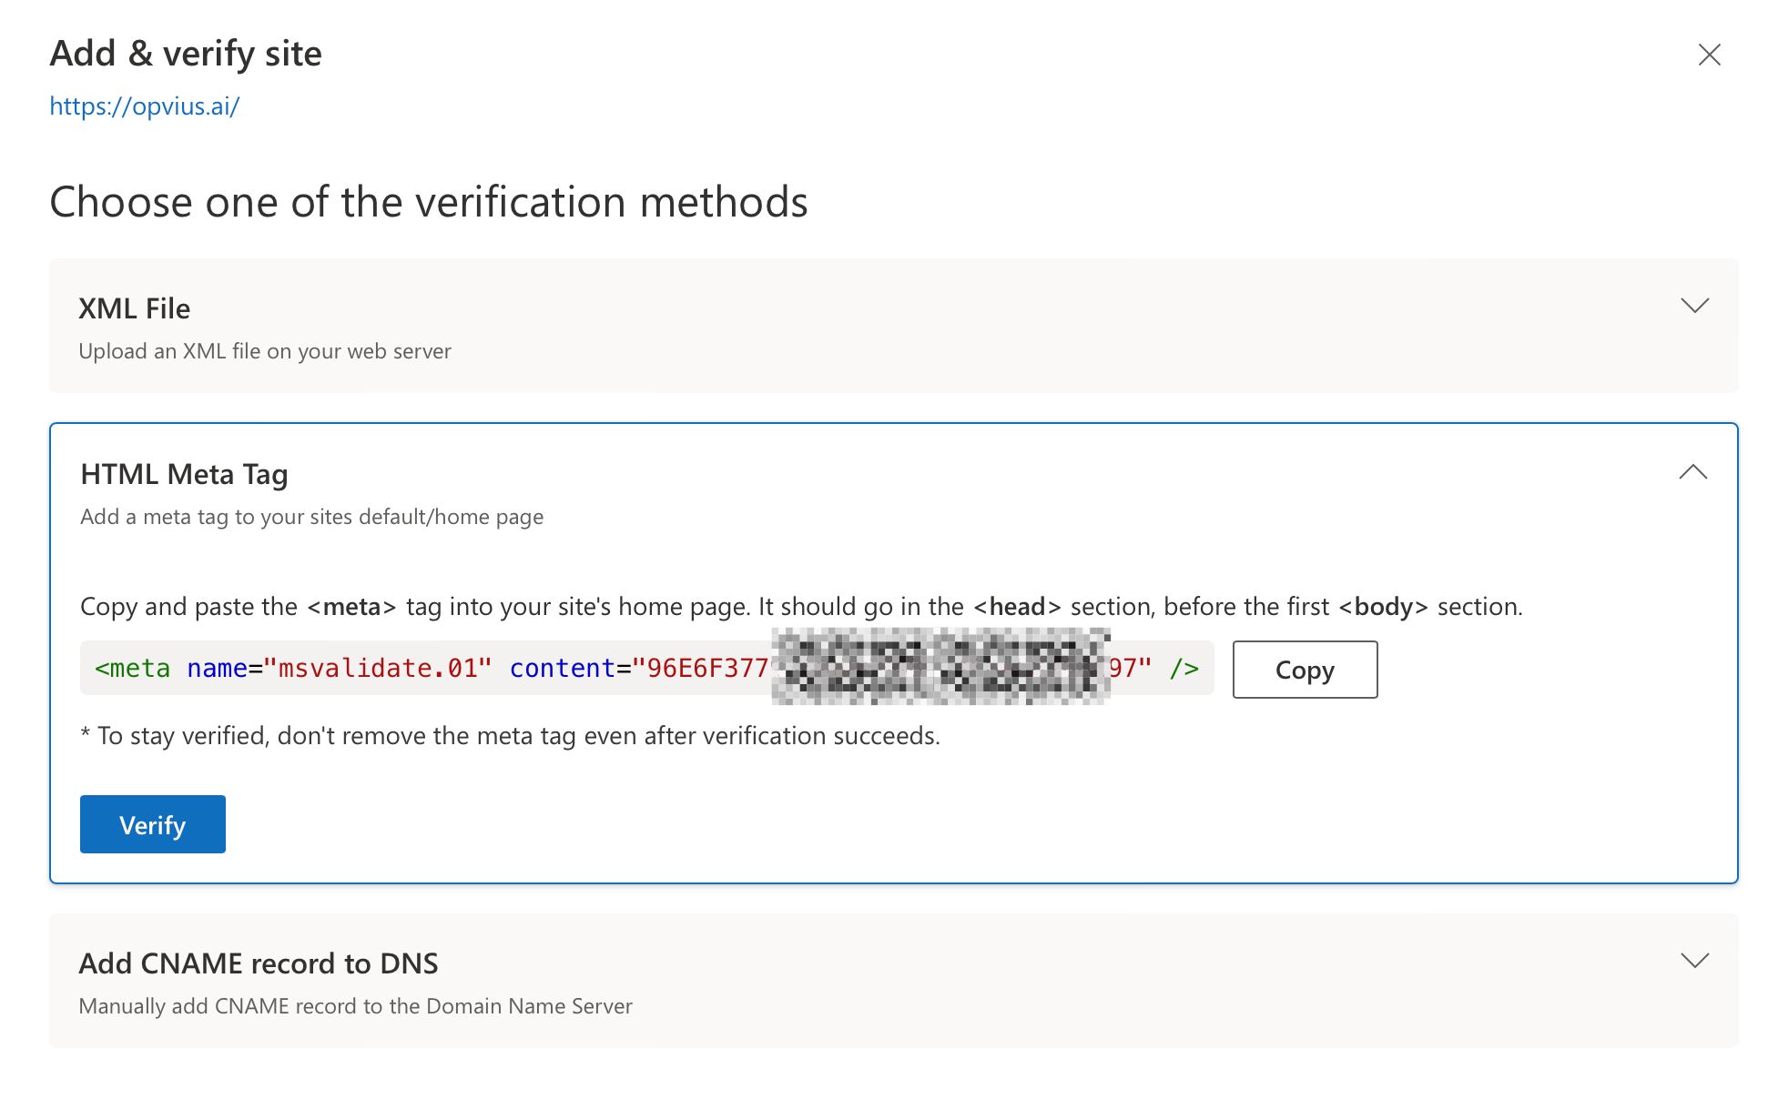Copy the meta tag with Copy button
This screenshot has width=1768, height=1099.
pos(1304,670)
